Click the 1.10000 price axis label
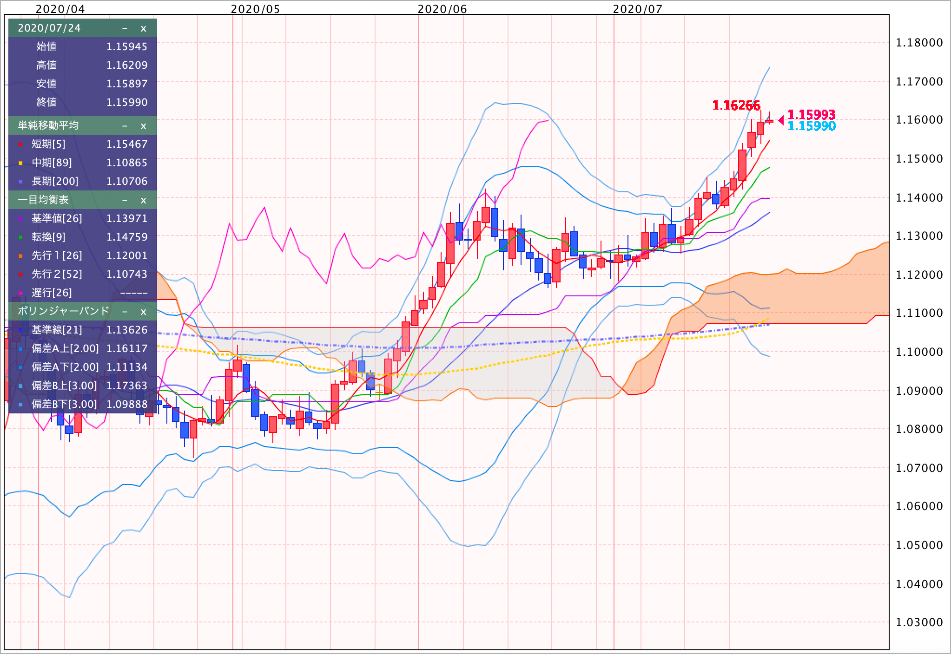951x654 pixels. pos(919,352)
